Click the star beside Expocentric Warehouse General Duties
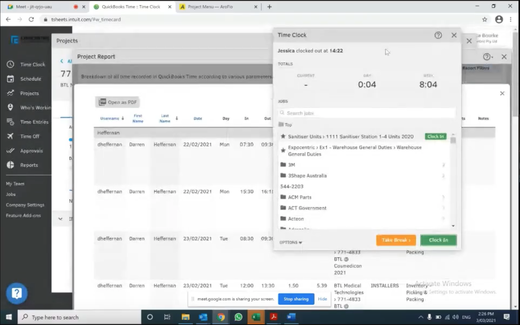 tap(283, 150)
